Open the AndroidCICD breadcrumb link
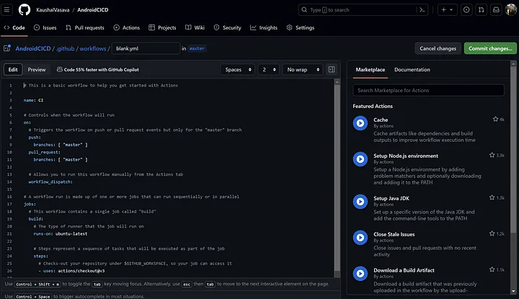 point(33,48)
